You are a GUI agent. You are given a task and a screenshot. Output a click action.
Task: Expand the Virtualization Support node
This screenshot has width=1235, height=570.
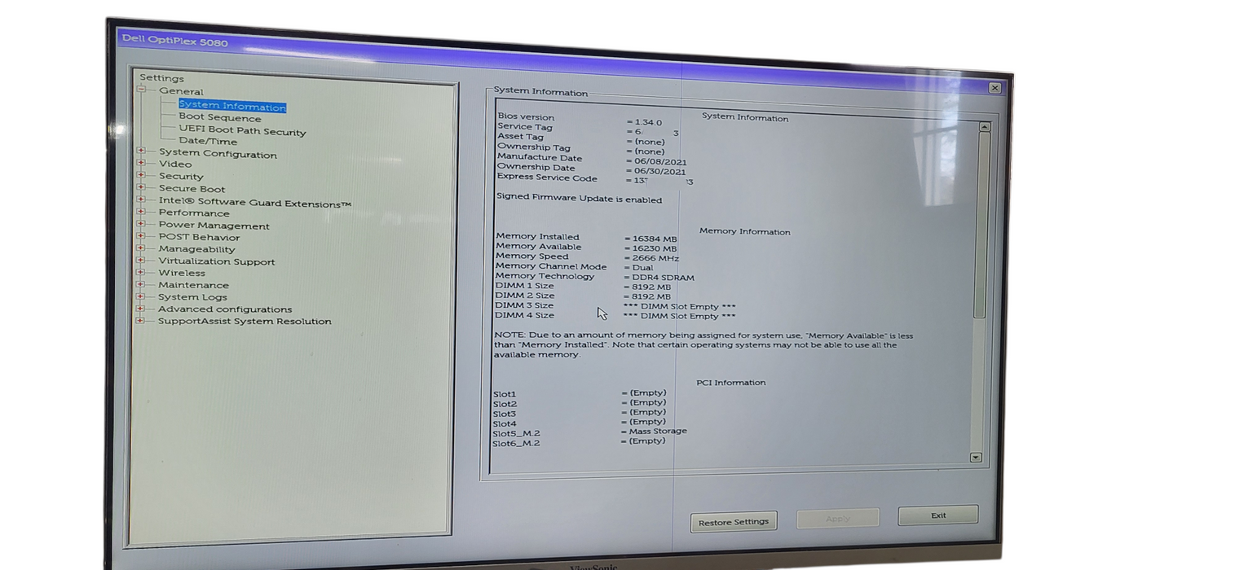pos(141,261)
